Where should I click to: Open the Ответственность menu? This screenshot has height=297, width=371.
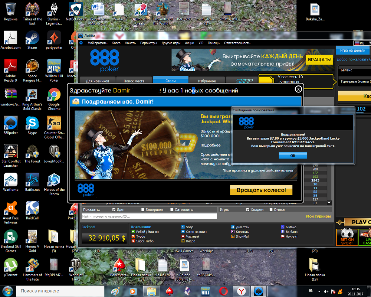[x=237, y=43]
